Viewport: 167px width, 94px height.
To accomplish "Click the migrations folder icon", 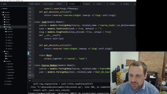I will click(x=6, y=32).
